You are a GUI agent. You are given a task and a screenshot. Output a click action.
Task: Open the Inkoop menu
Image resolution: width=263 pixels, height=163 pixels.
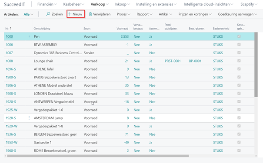click(122, 4)
